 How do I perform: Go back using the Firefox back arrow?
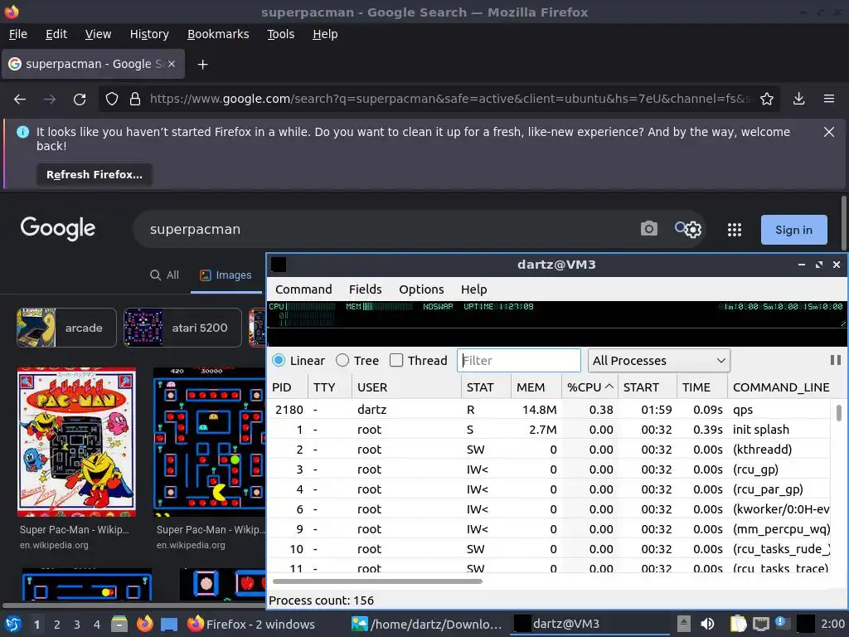click(20, 100)
